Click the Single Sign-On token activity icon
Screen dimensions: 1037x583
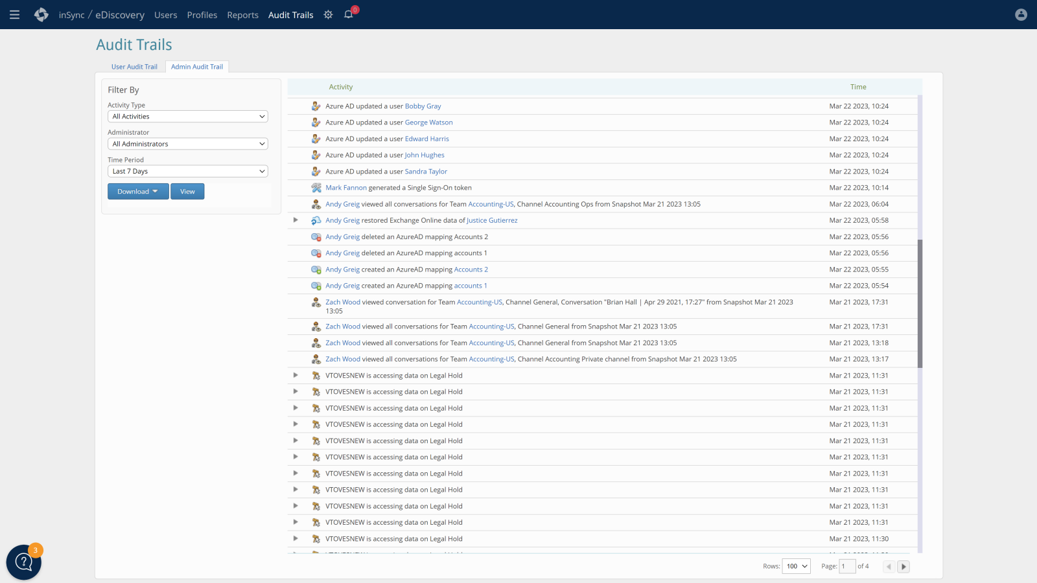[316, 188]
